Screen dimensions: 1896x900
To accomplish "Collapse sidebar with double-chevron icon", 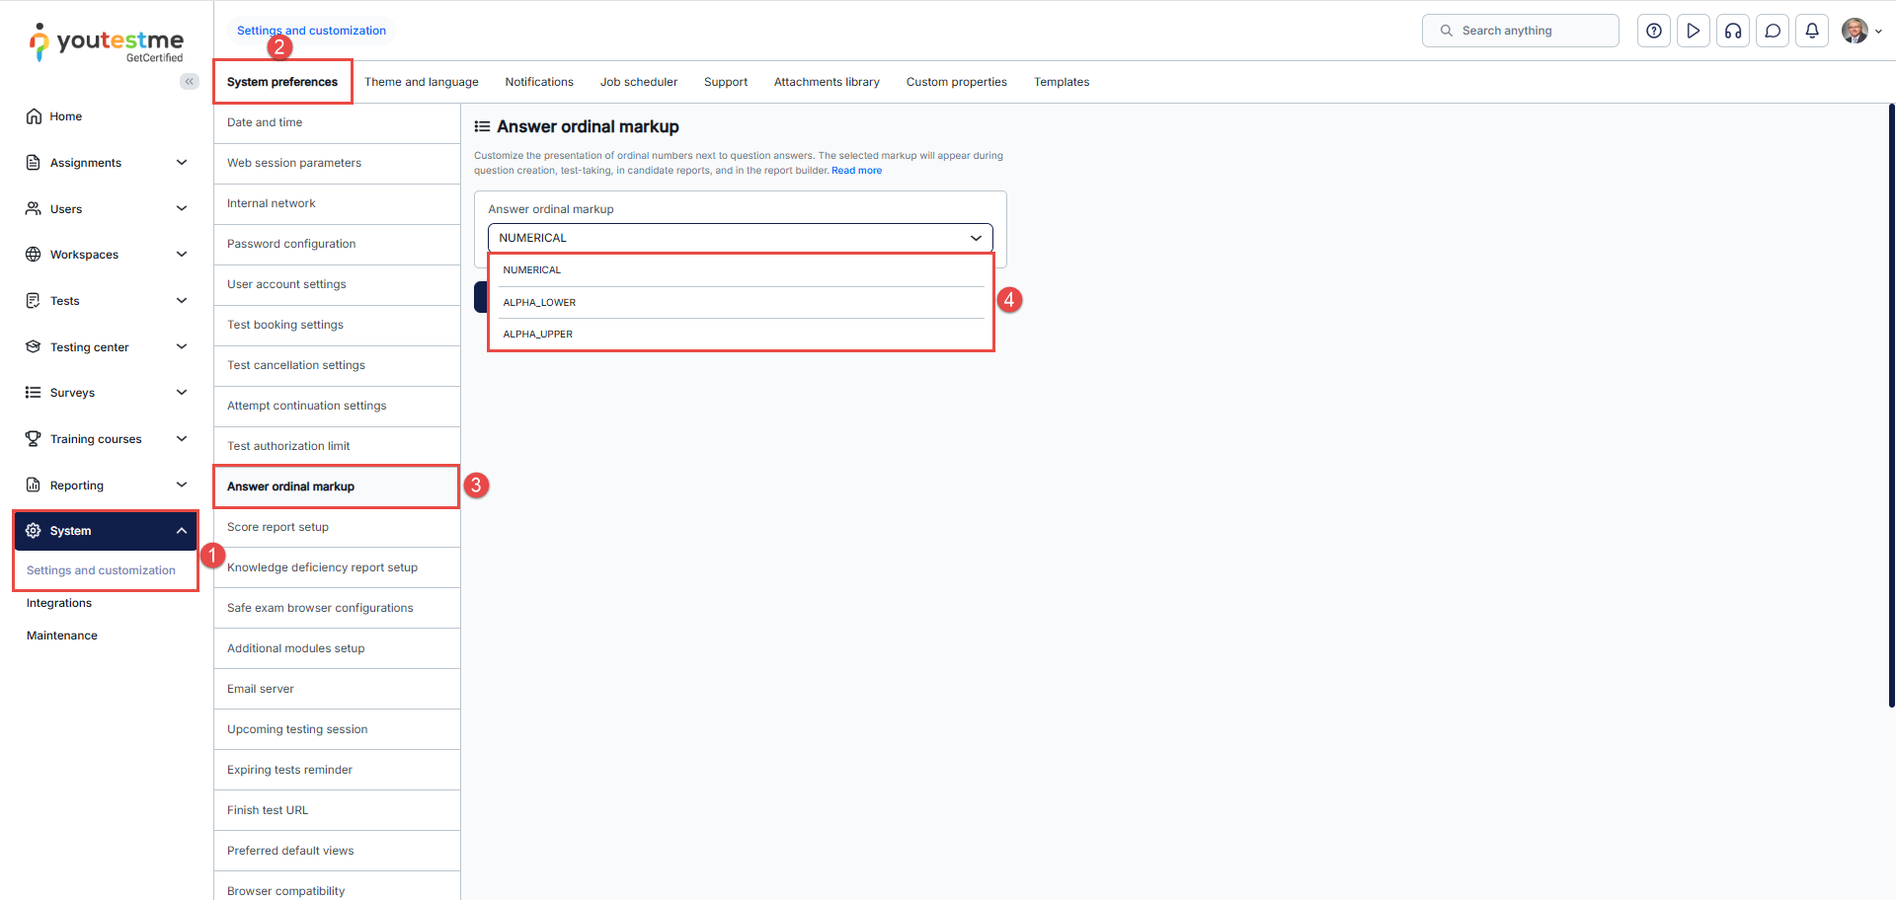I will point(189,82).
